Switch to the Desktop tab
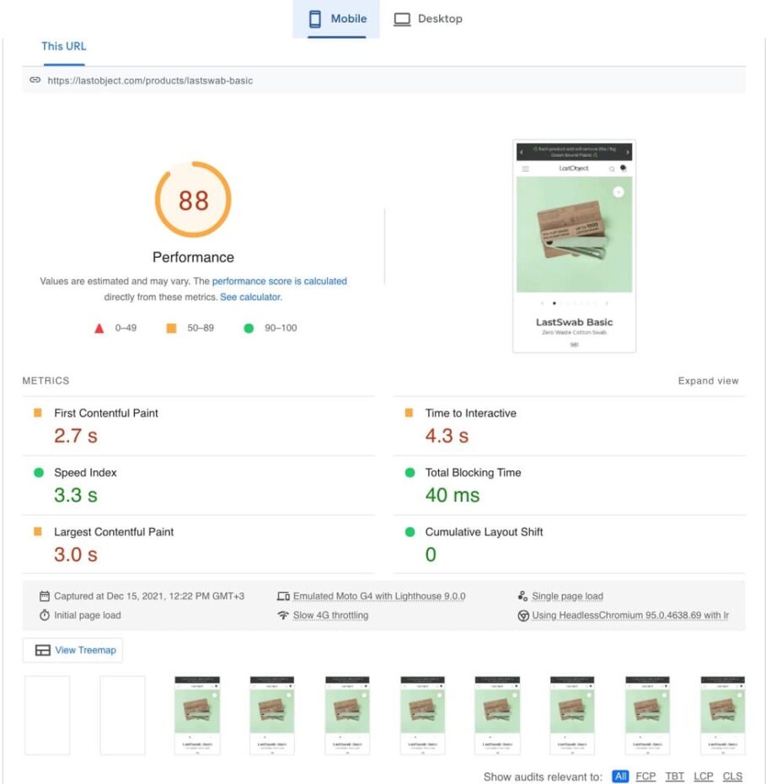Image resolution: width=766 pixels, height=784 pixels. point(429,18)
